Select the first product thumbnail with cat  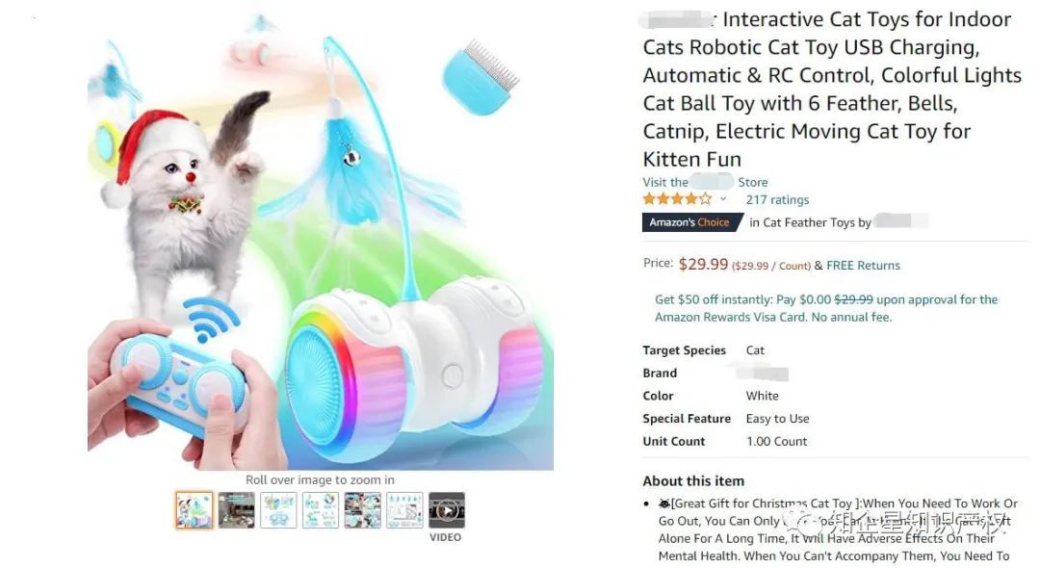(x=195, y=509)
